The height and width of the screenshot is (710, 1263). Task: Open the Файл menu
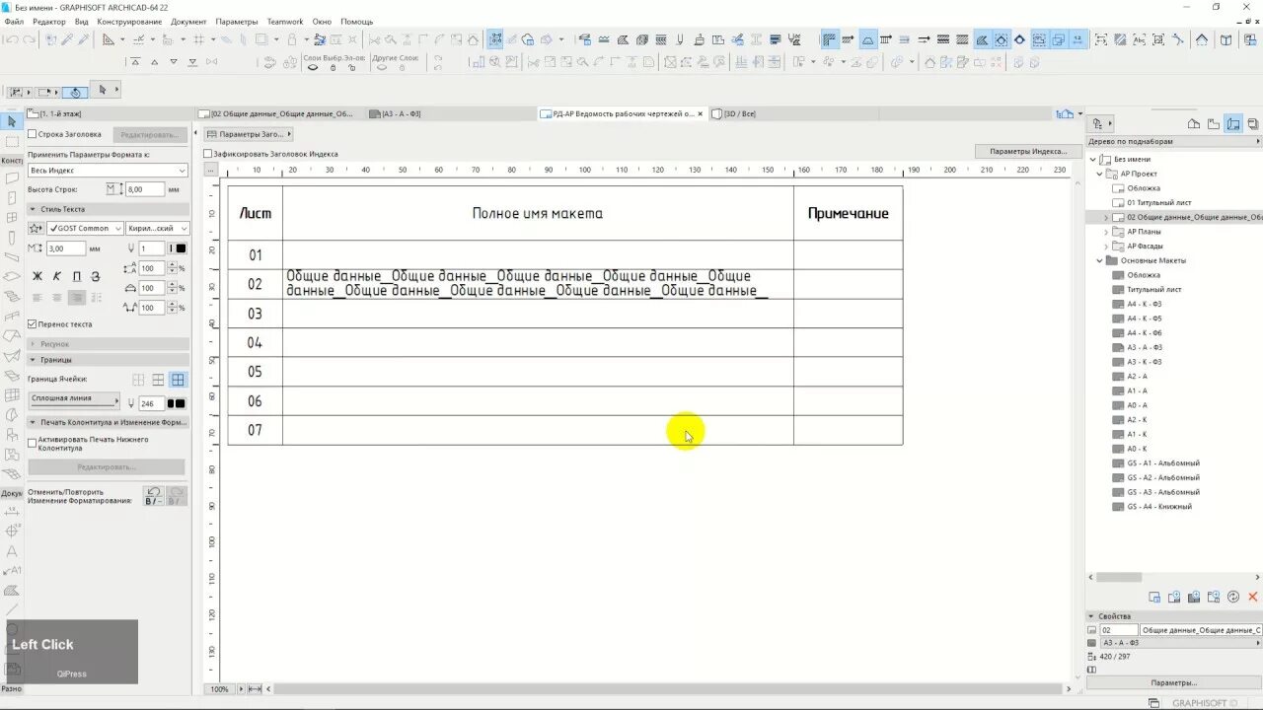click(14, 22)
